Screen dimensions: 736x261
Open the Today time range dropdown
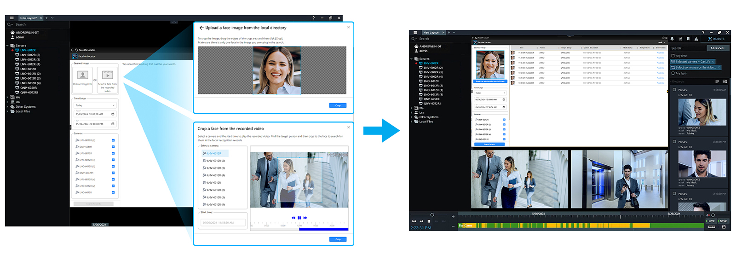point(95,105)
